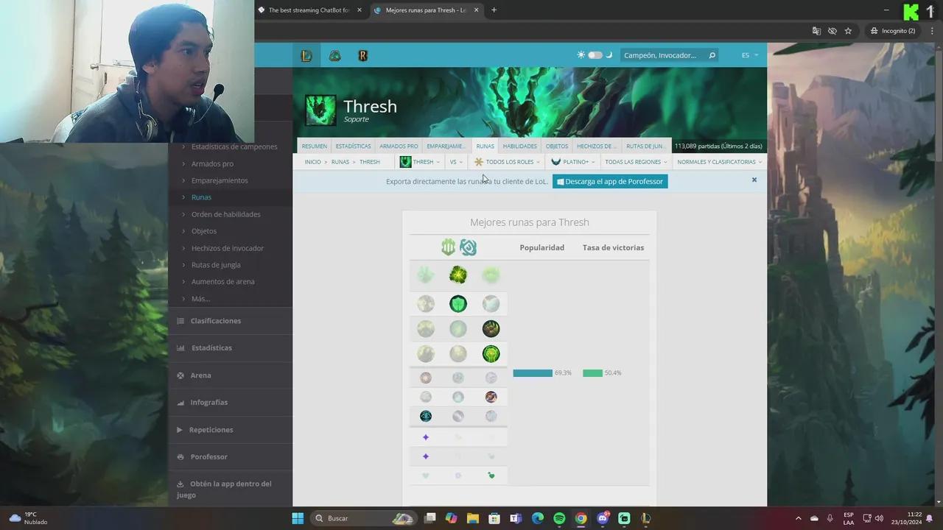The height and width of the screenshot is (530, 943).
Task: Open File Explorer from the taskbar
Action: pos(473,518)
